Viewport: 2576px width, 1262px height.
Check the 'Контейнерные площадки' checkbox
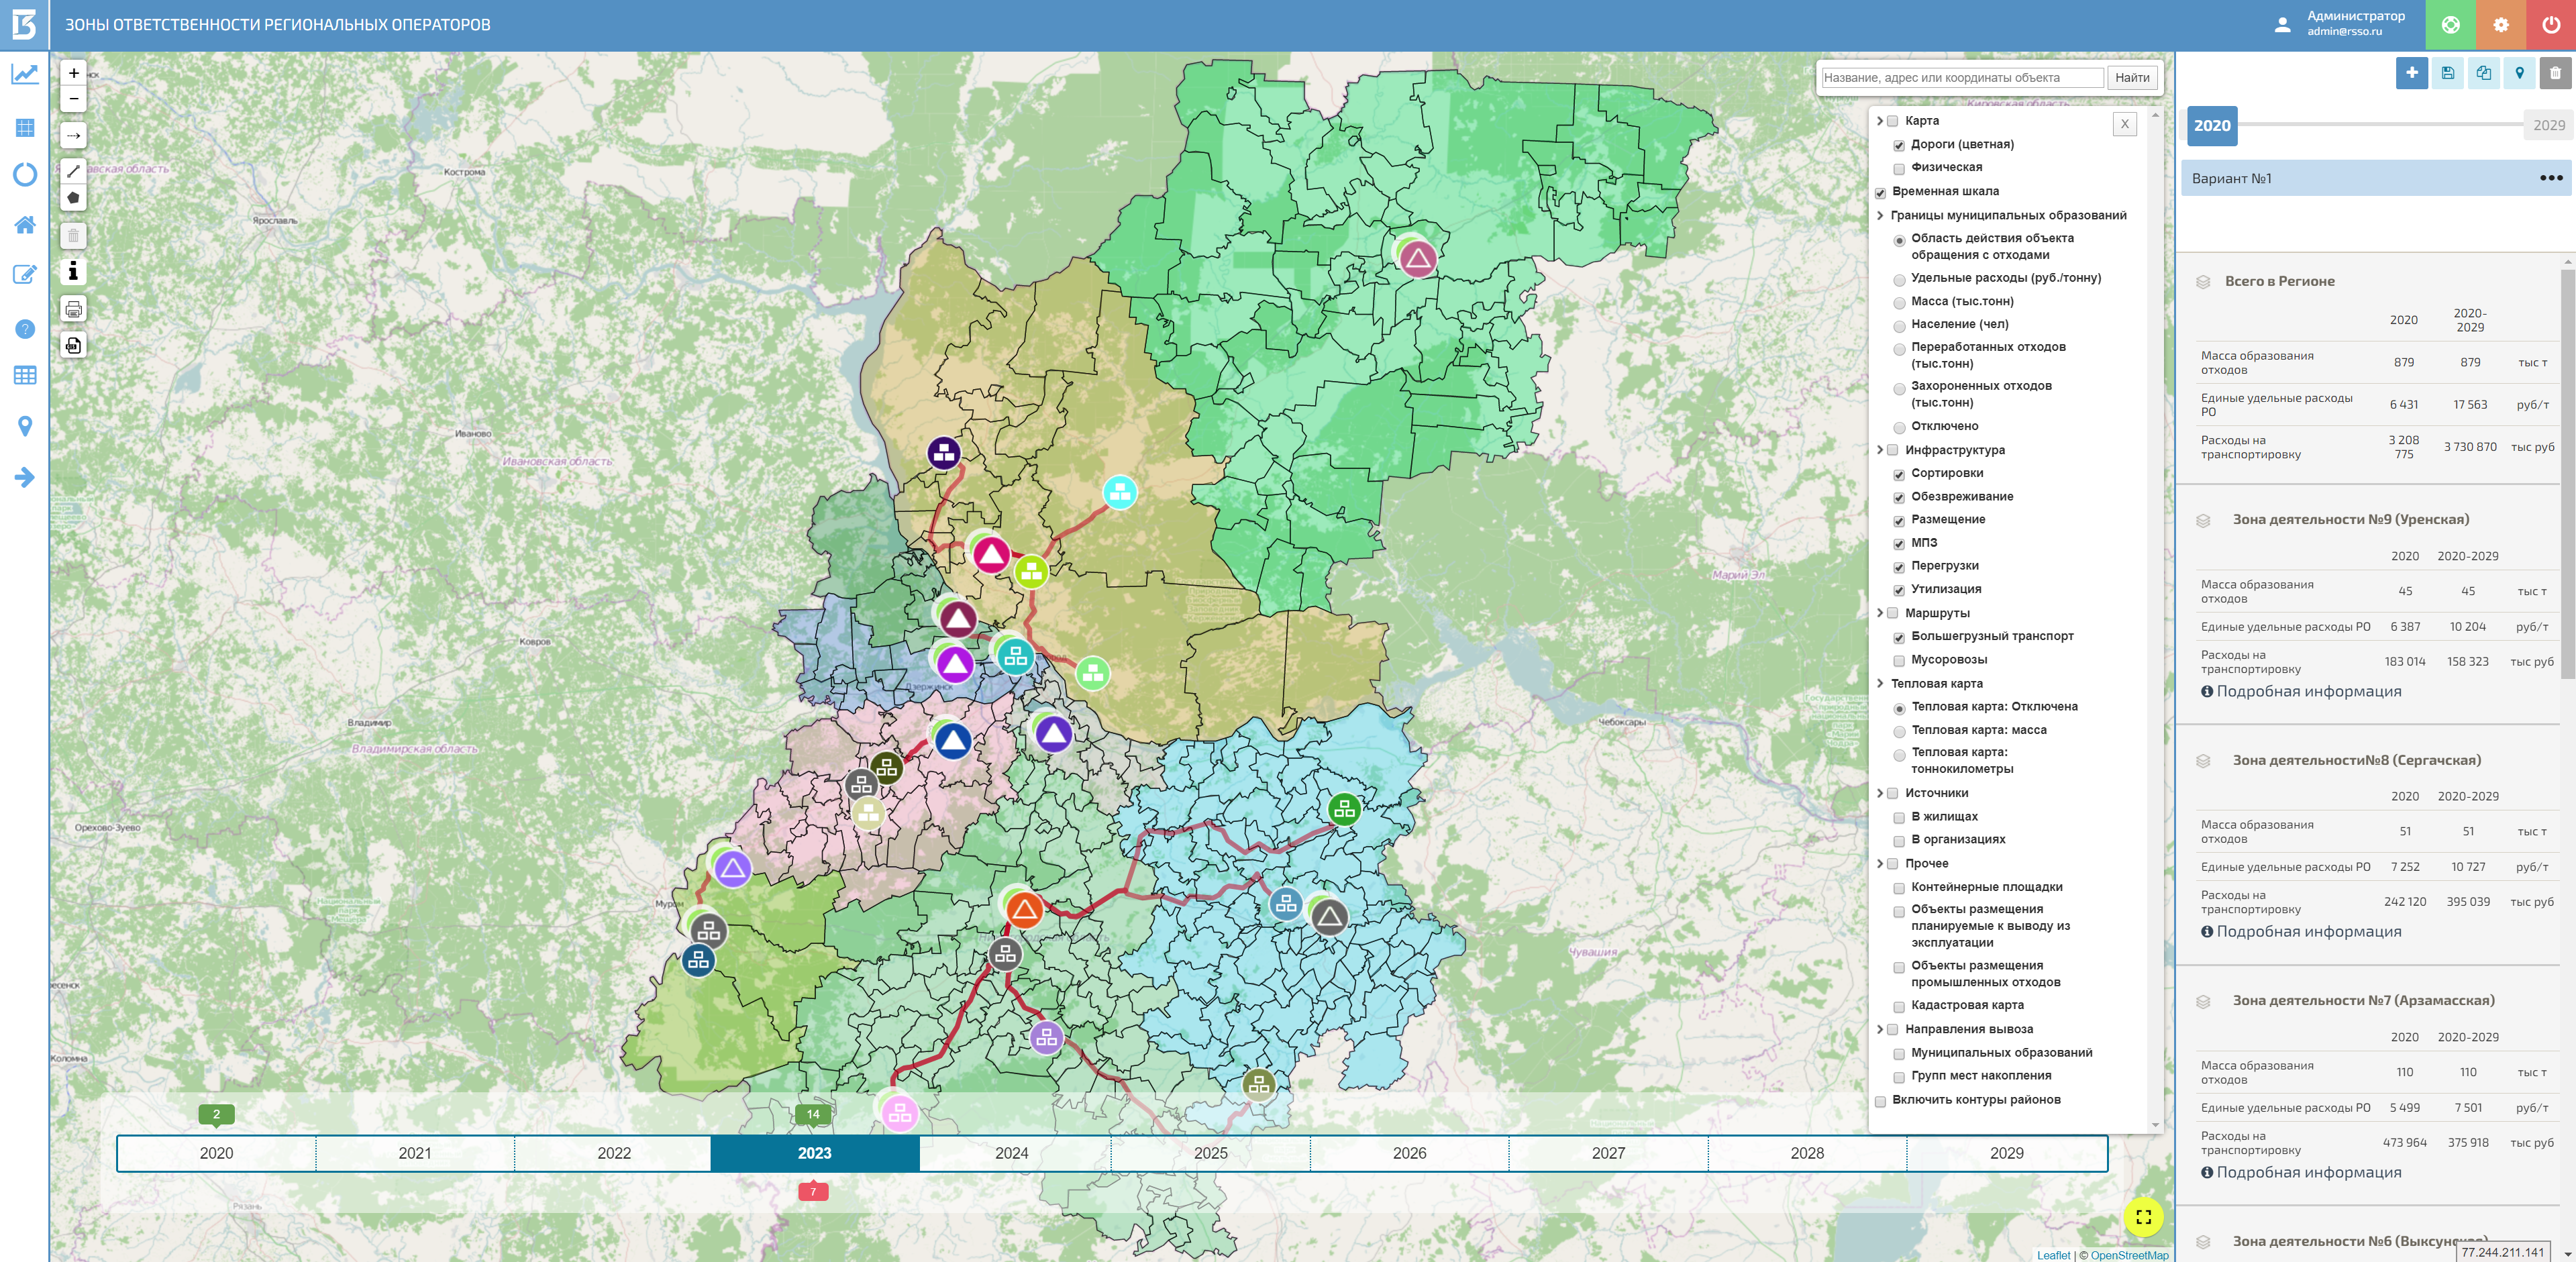[1898, 888]
